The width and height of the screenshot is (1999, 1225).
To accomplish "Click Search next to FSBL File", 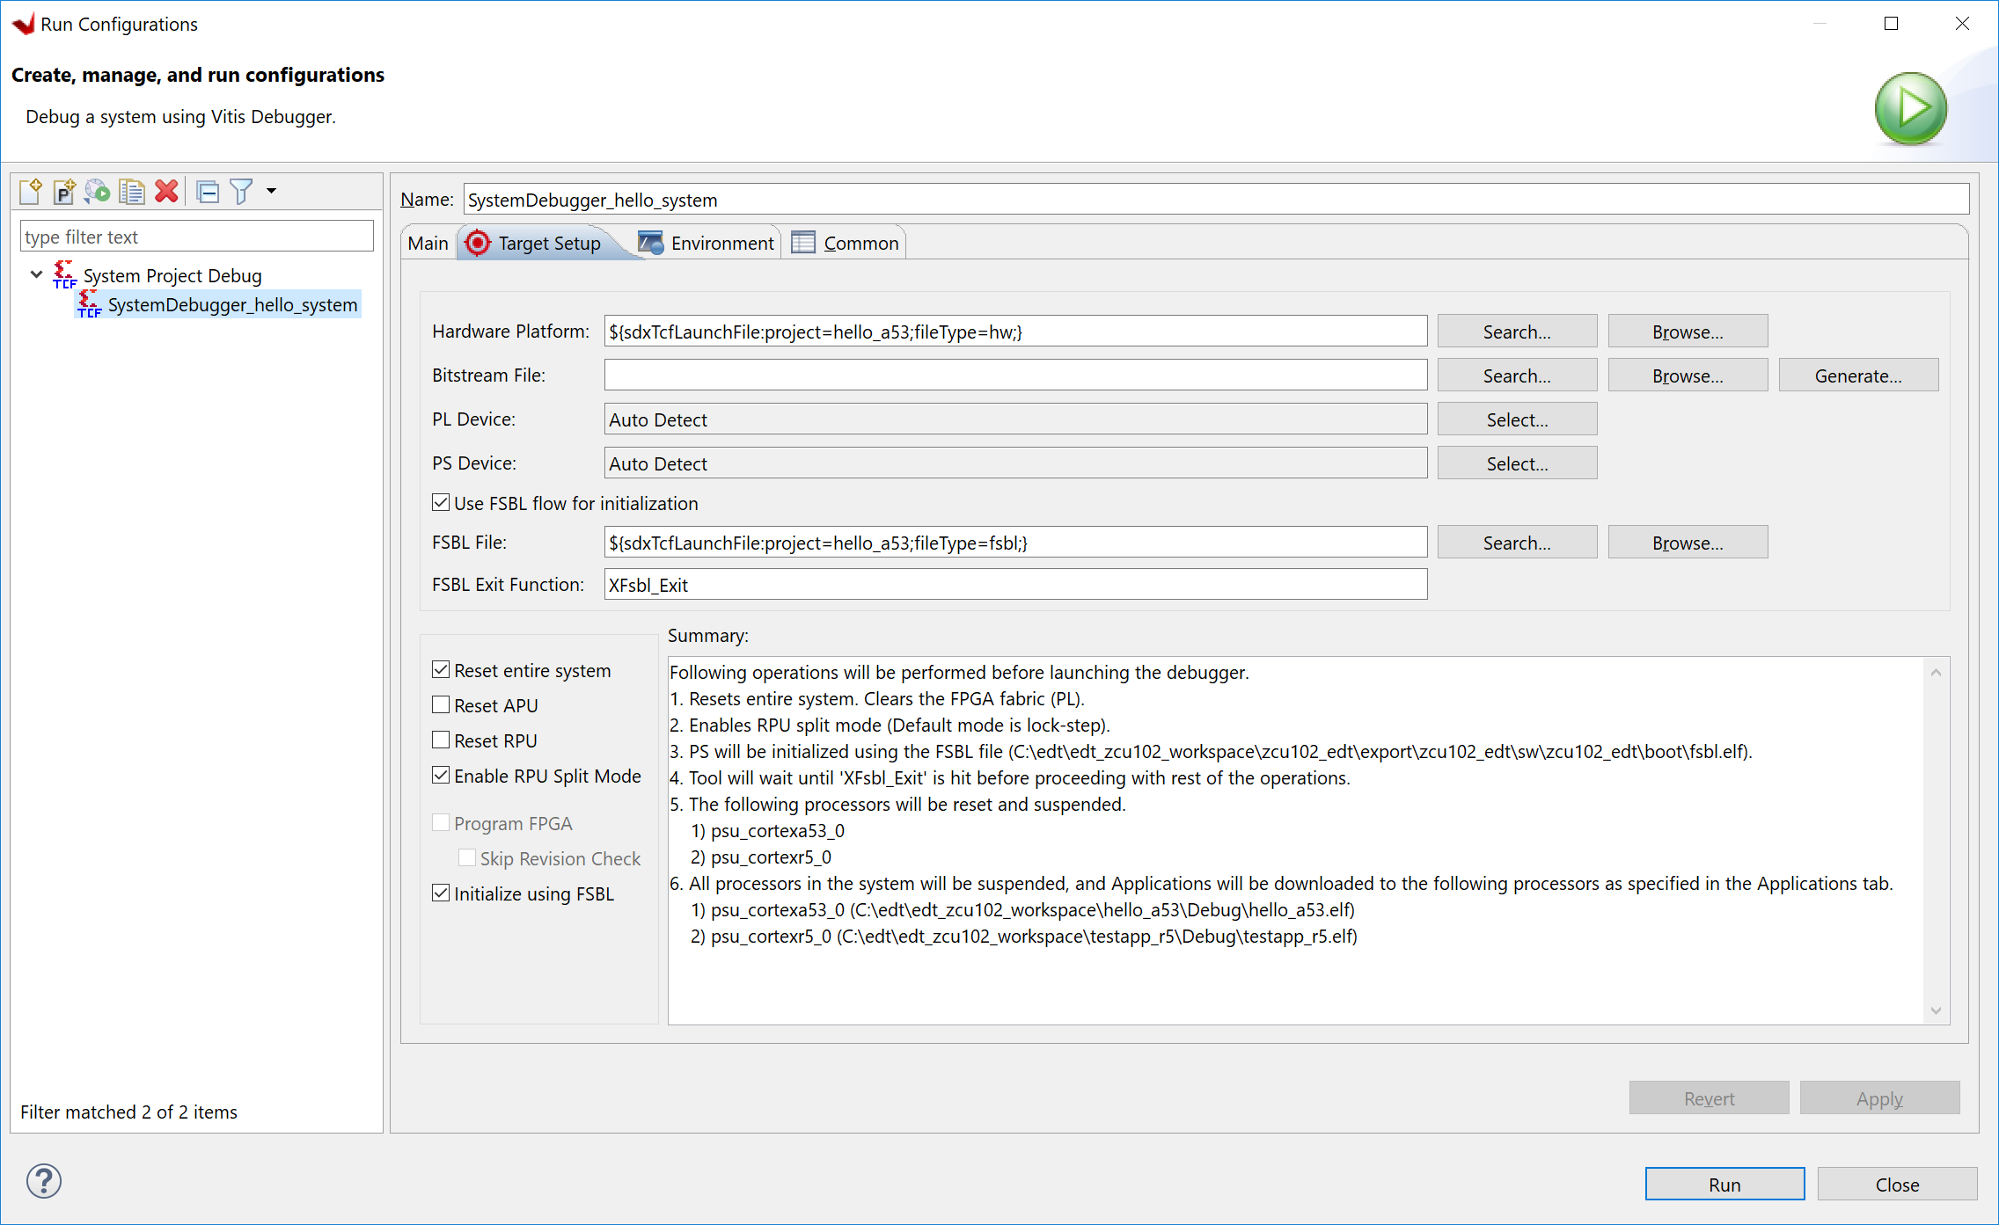I will (x=1517, y=543).
